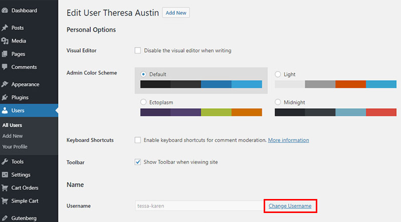Open the Cart Orders cart icon
This screenshot has width=401, height=222.
(5, 188)
